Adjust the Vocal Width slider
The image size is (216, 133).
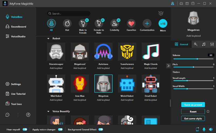pos(193,89)
